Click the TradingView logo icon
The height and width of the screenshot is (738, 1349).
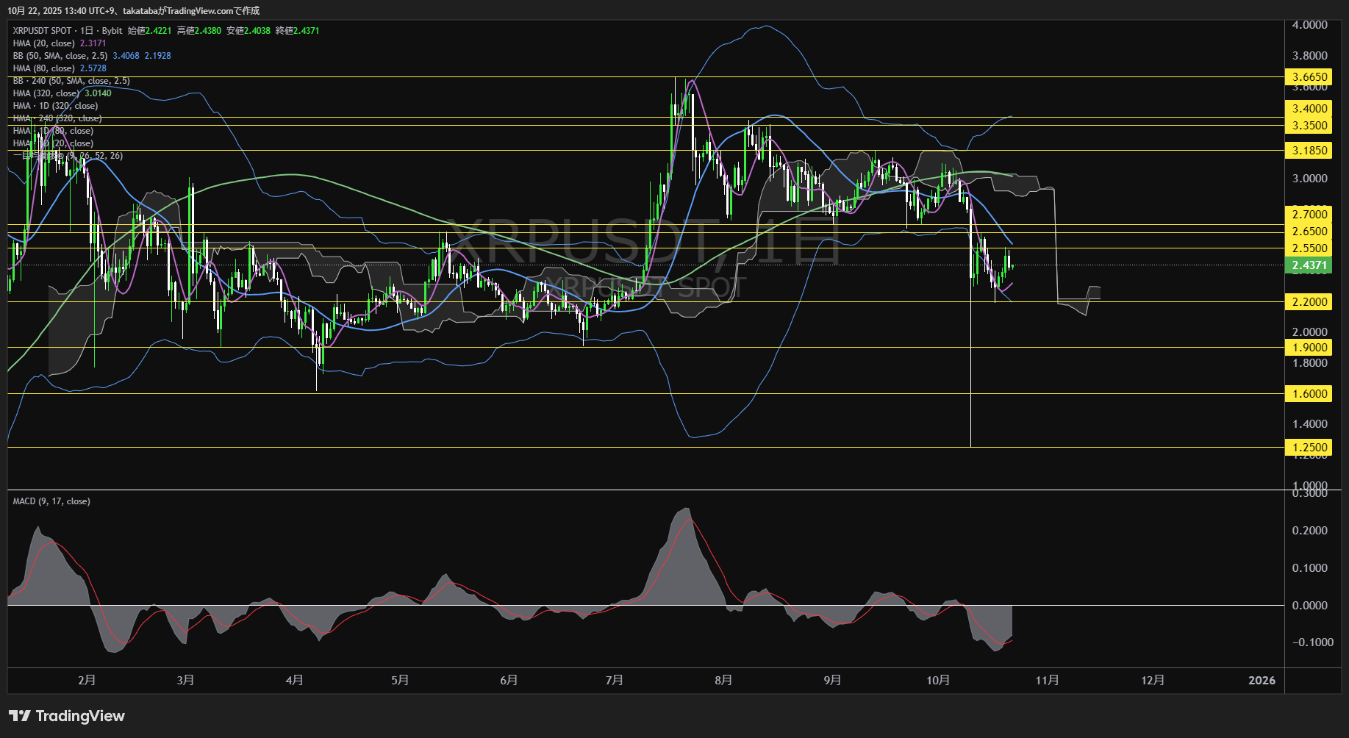[20, 716]
